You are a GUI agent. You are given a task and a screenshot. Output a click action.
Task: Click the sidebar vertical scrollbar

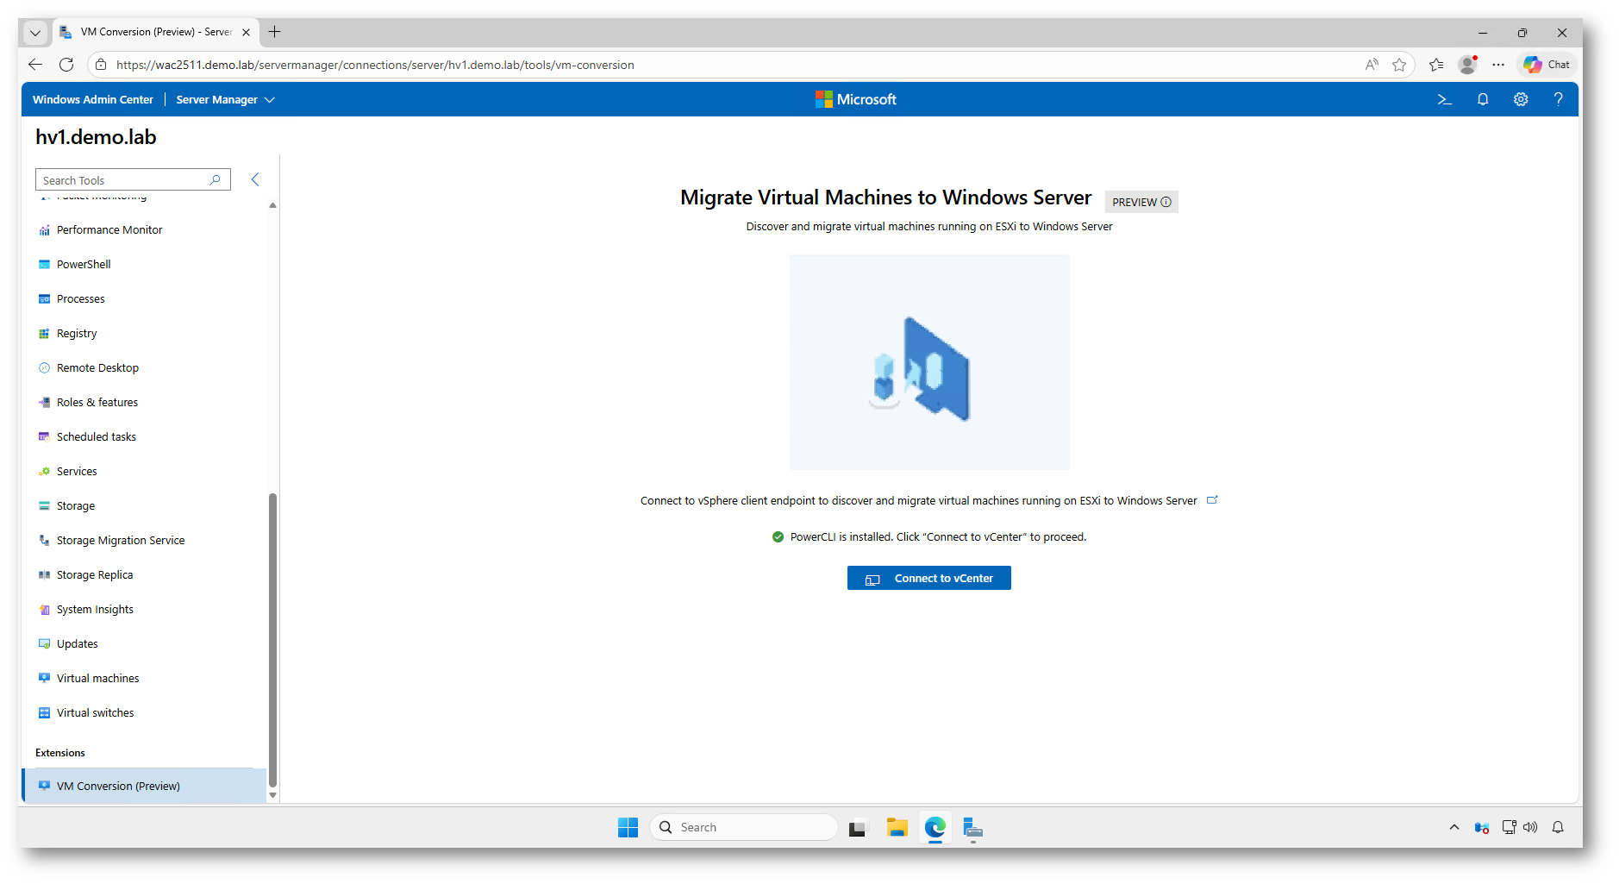(272, 638)
